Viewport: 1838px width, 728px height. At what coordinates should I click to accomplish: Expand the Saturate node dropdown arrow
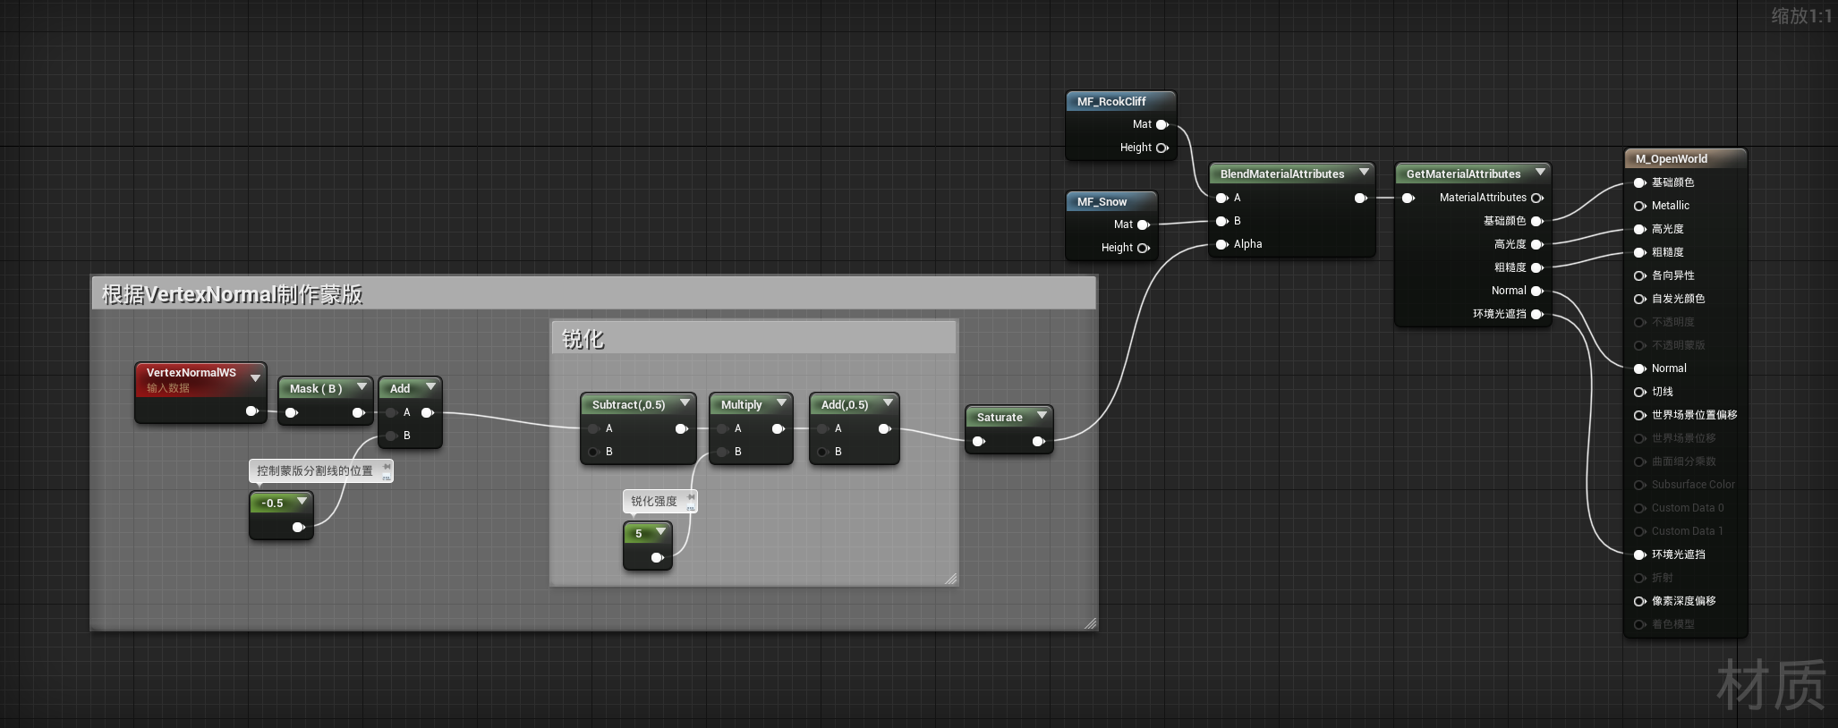(x=1042, y=416)
